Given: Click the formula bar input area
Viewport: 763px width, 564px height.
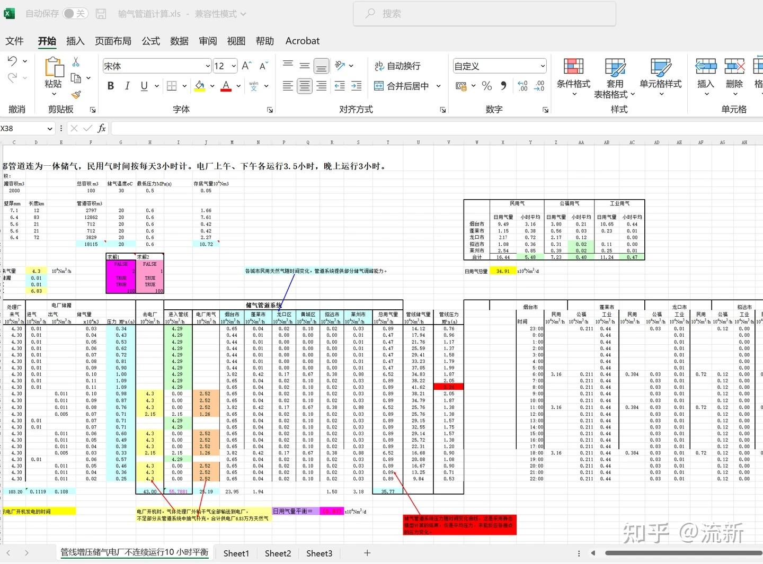Looking at the screenshot, I should click(x=437, y=128).
